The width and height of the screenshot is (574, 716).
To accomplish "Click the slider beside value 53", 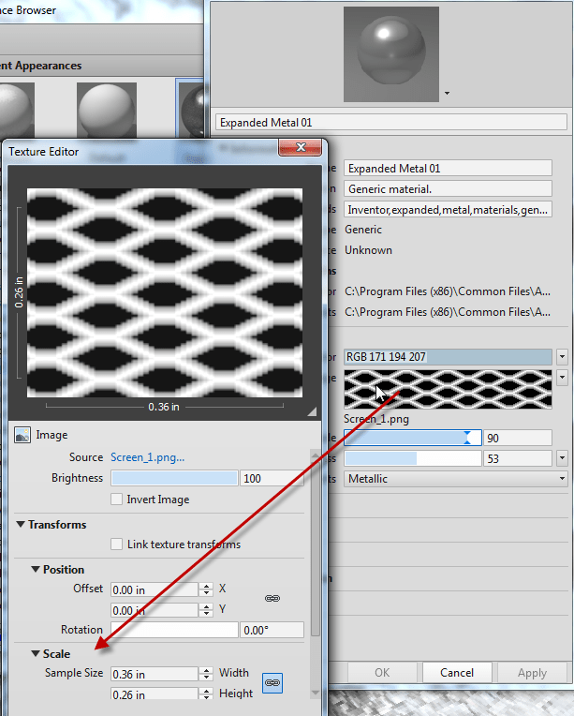I will click(413, 458).
